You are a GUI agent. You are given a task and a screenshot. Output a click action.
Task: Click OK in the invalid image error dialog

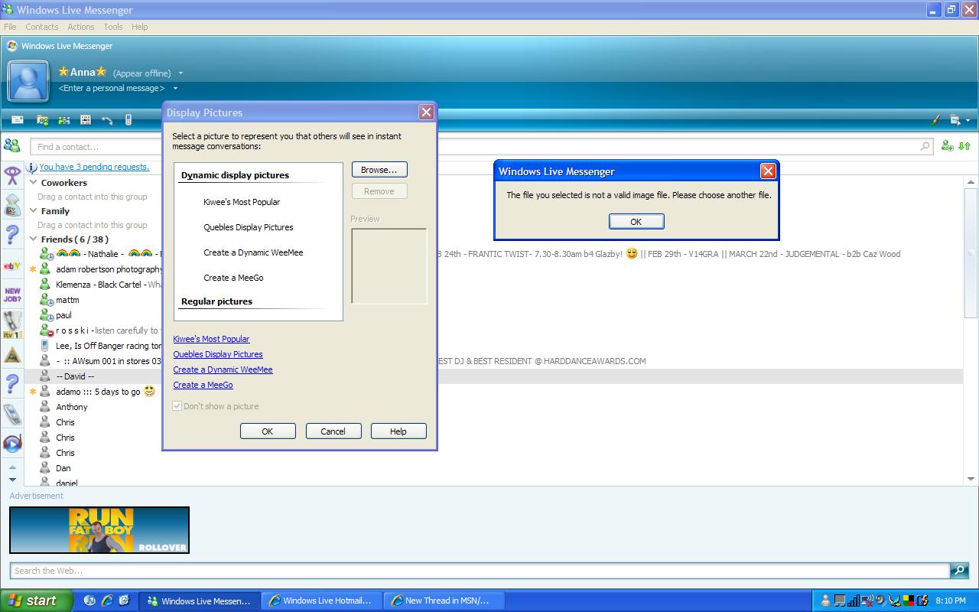tap(636, 221)
